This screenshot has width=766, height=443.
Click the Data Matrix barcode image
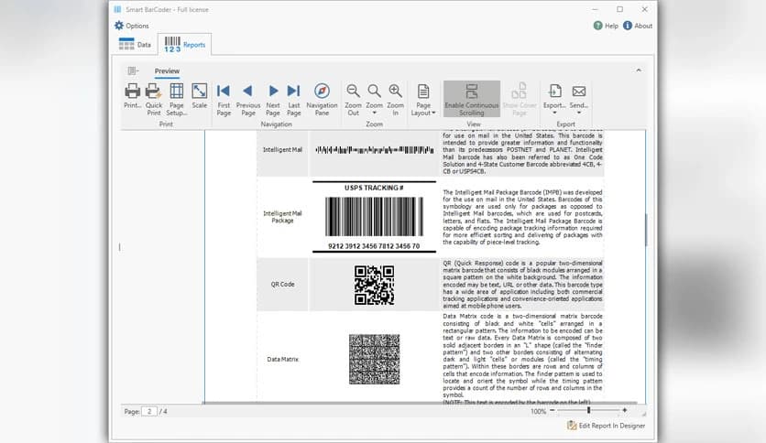pyautogui.click(x=374, y=359)
